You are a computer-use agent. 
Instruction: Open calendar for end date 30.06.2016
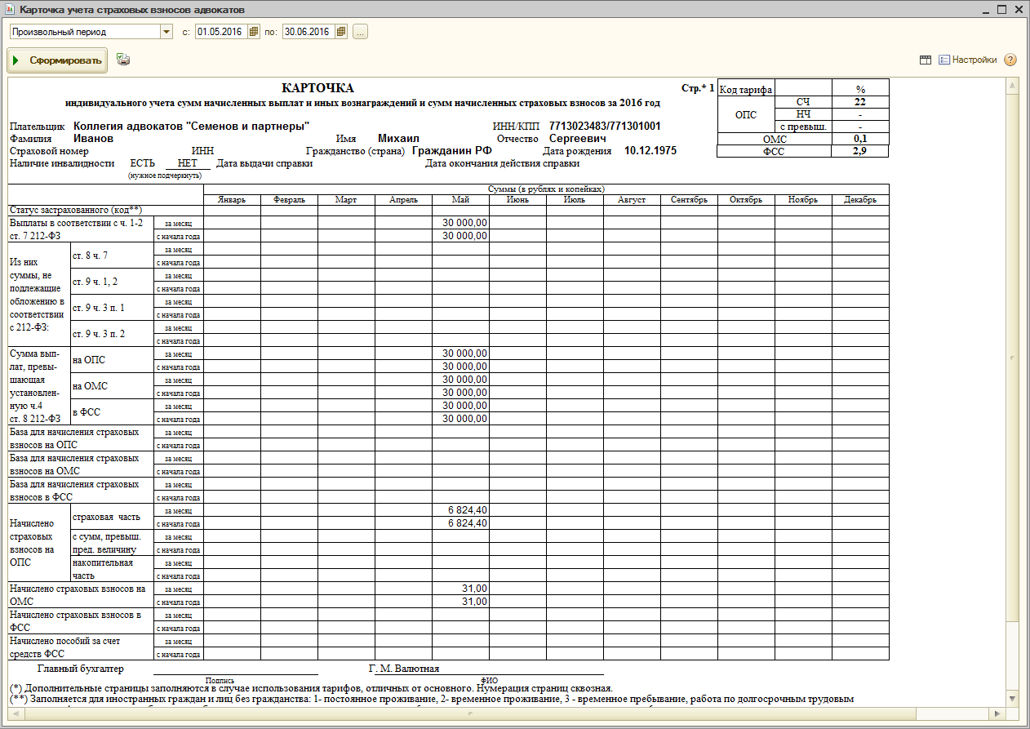click(341, 32)
